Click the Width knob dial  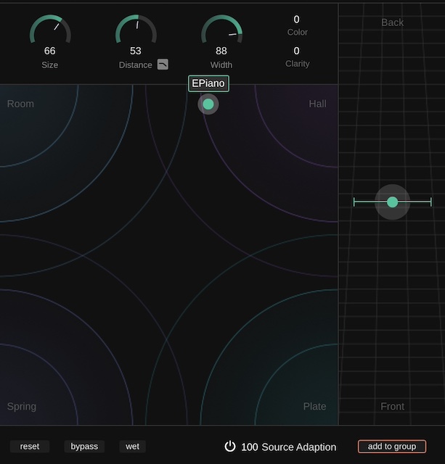pos(221,30)
